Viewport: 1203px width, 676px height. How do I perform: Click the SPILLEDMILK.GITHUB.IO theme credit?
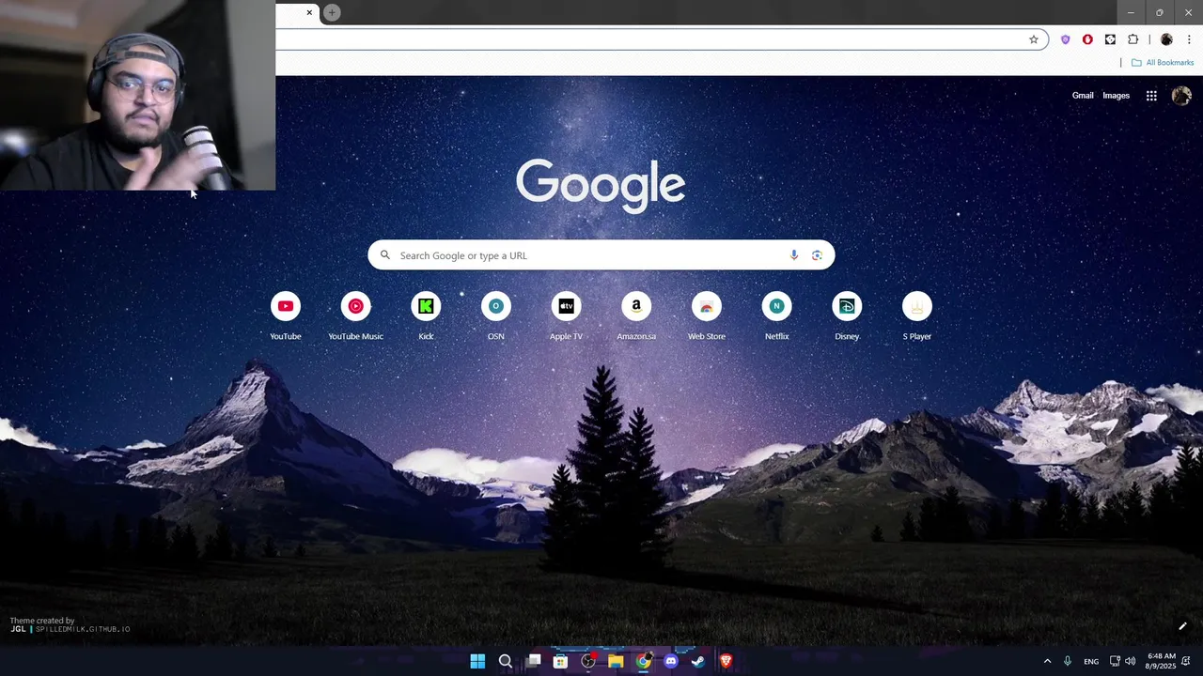click(x=83, y=629)
